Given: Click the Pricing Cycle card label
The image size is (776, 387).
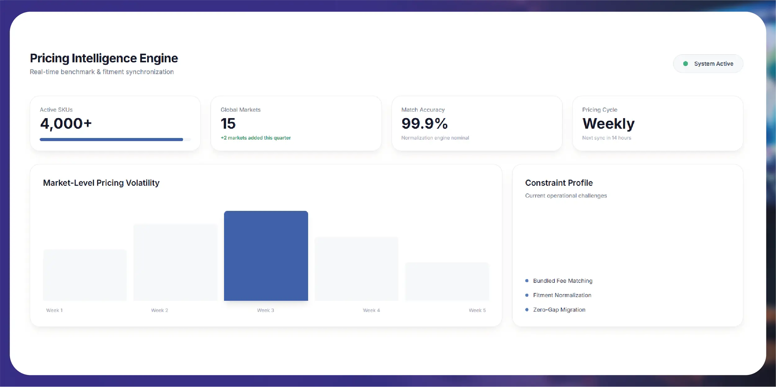Looking at the screenshot, I should point(599,110).
